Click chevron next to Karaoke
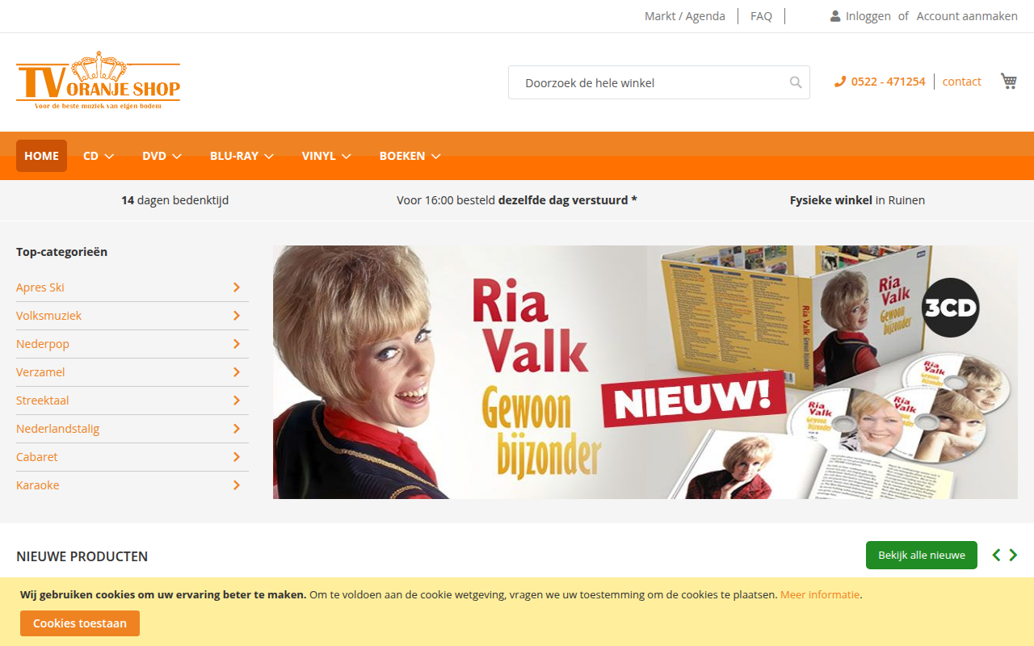1034x646 pixels. 237,485
